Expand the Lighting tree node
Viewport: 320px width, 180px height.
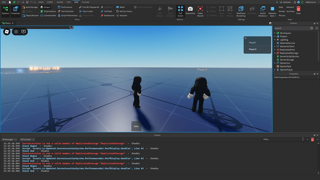click(x=275, y=40)
